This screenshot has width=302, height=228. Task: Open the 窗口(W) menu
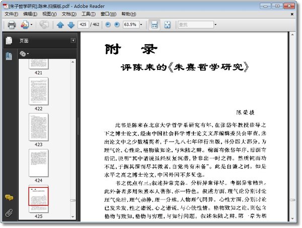108,14
